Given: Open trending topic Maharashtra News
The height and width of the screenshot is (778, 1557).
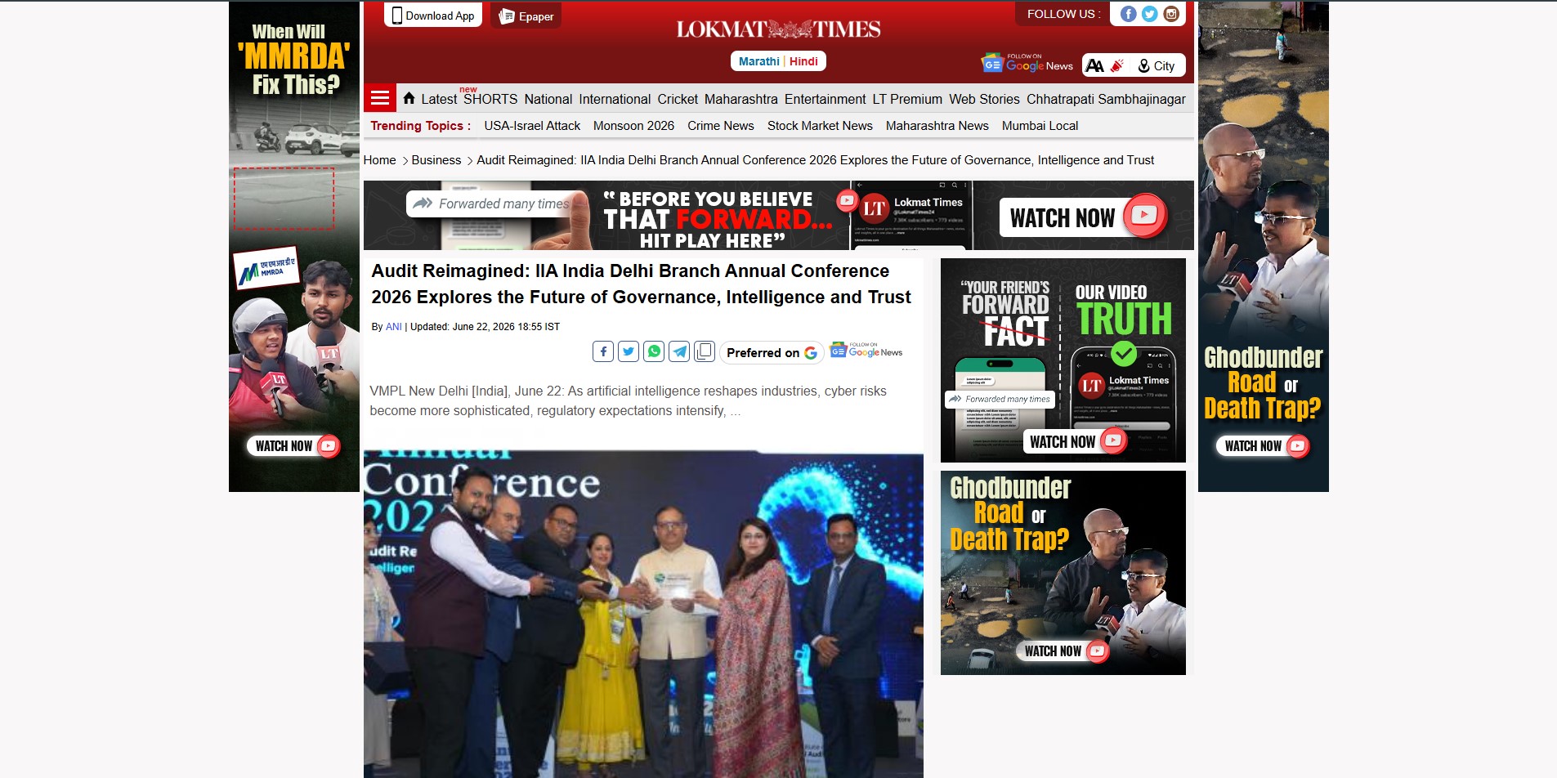Looking at the screenshot, I should tap(937, 126).
